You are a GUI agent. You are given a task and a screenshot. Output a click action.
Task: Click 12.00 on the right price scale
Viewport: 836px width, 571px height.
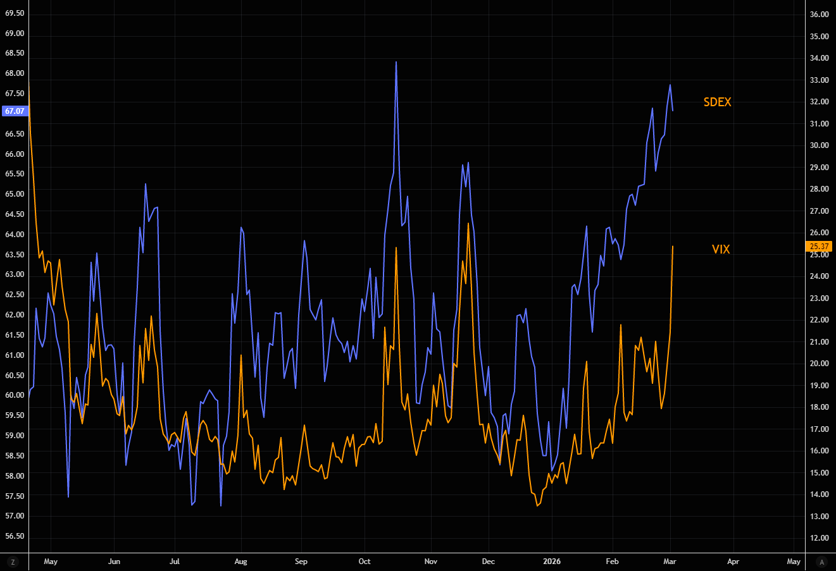click(820, 538)
